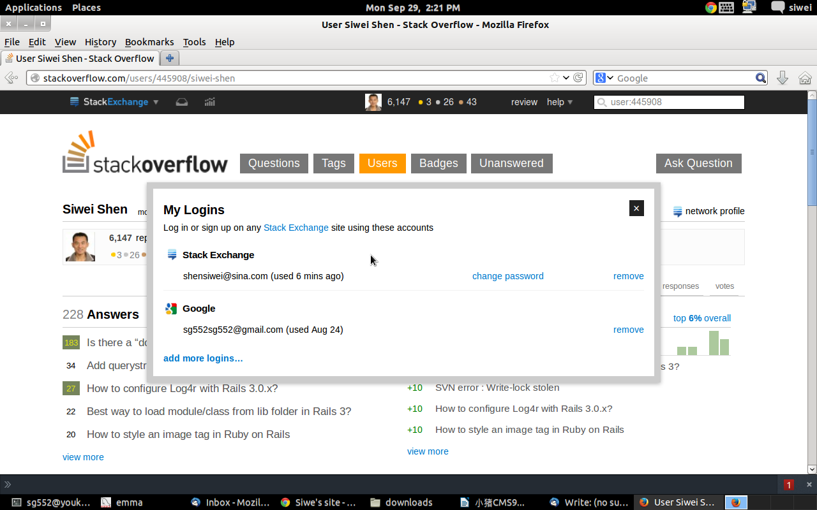Click your profile avatar in the top bar
This screenshot has width=817, height=510.
tap(373, 101)
